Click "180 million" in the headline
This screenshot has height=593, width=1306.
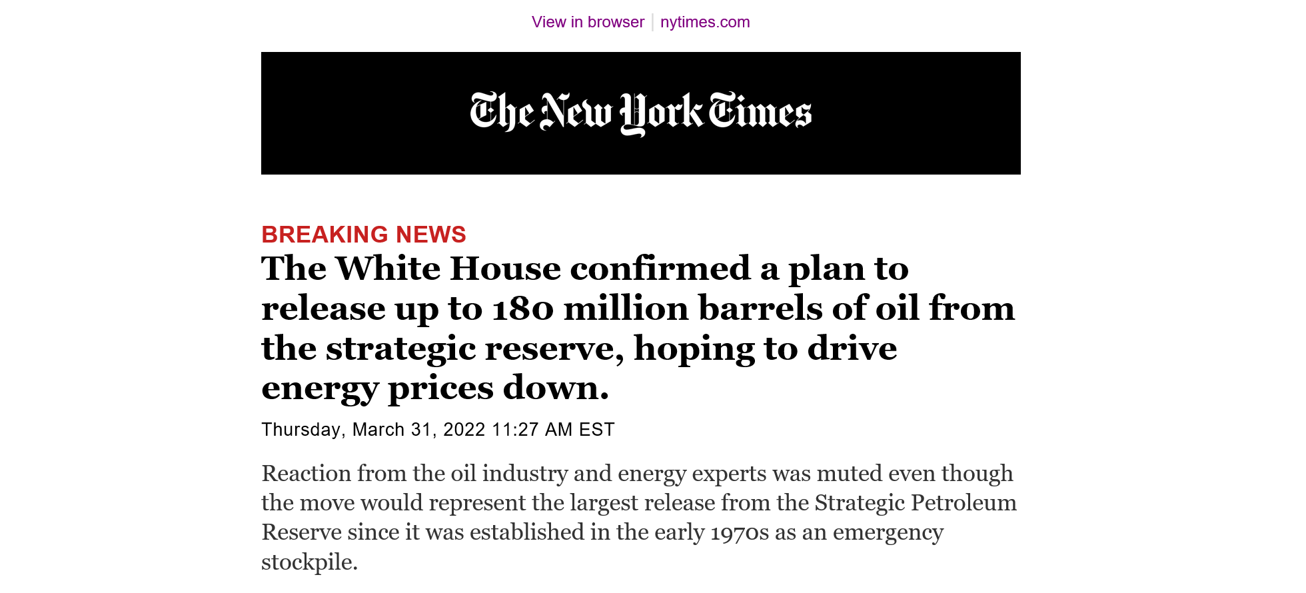click(590, 308)
